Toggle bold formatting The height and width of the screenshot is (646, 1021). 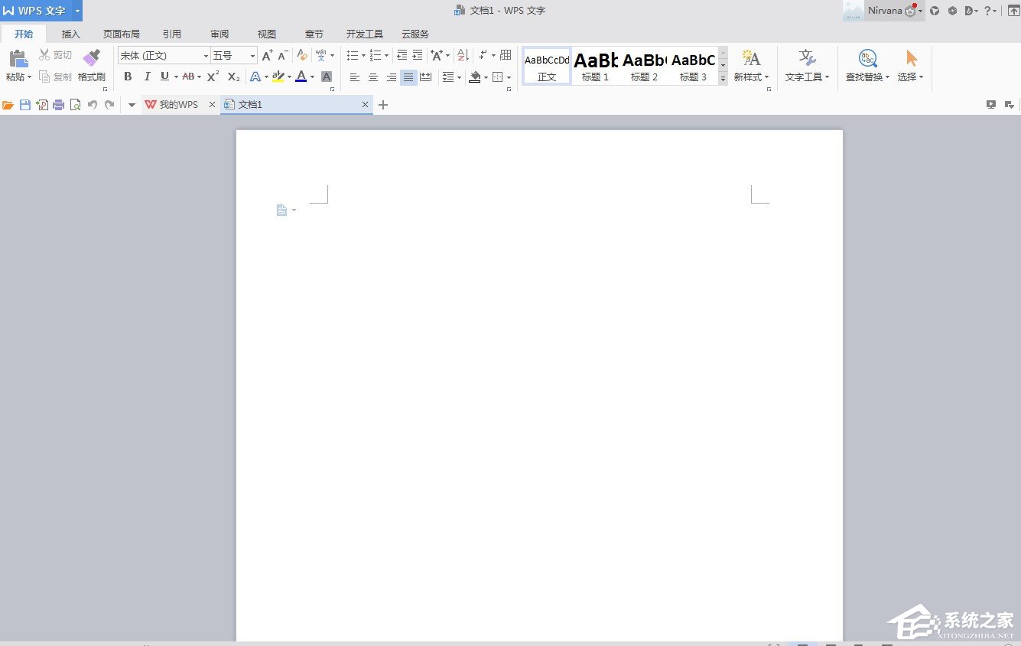pos(128,77)
